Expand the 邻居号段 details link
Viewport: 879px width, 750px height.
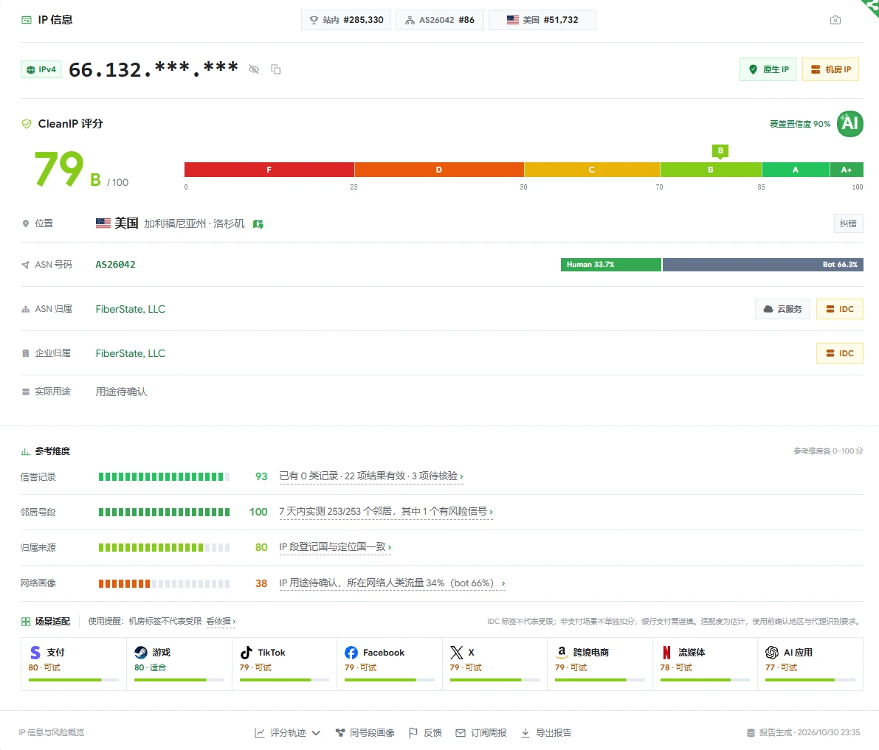coord(386,511)
